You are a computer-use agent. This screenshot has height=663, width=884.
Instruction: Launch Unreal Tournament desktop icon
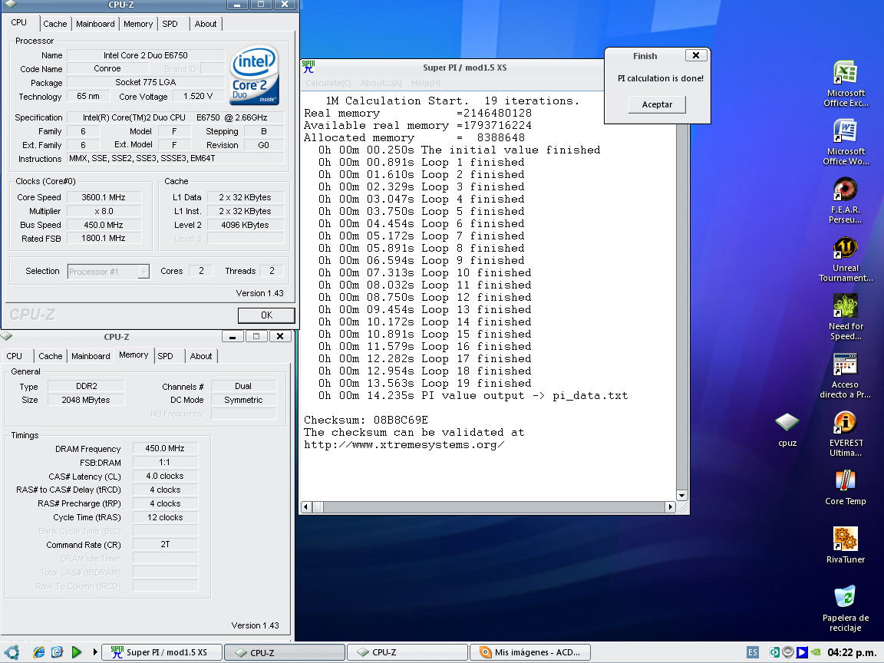tap(845, 259)
